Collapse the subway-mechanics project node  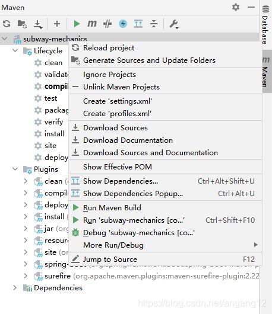tap(5, 39)
